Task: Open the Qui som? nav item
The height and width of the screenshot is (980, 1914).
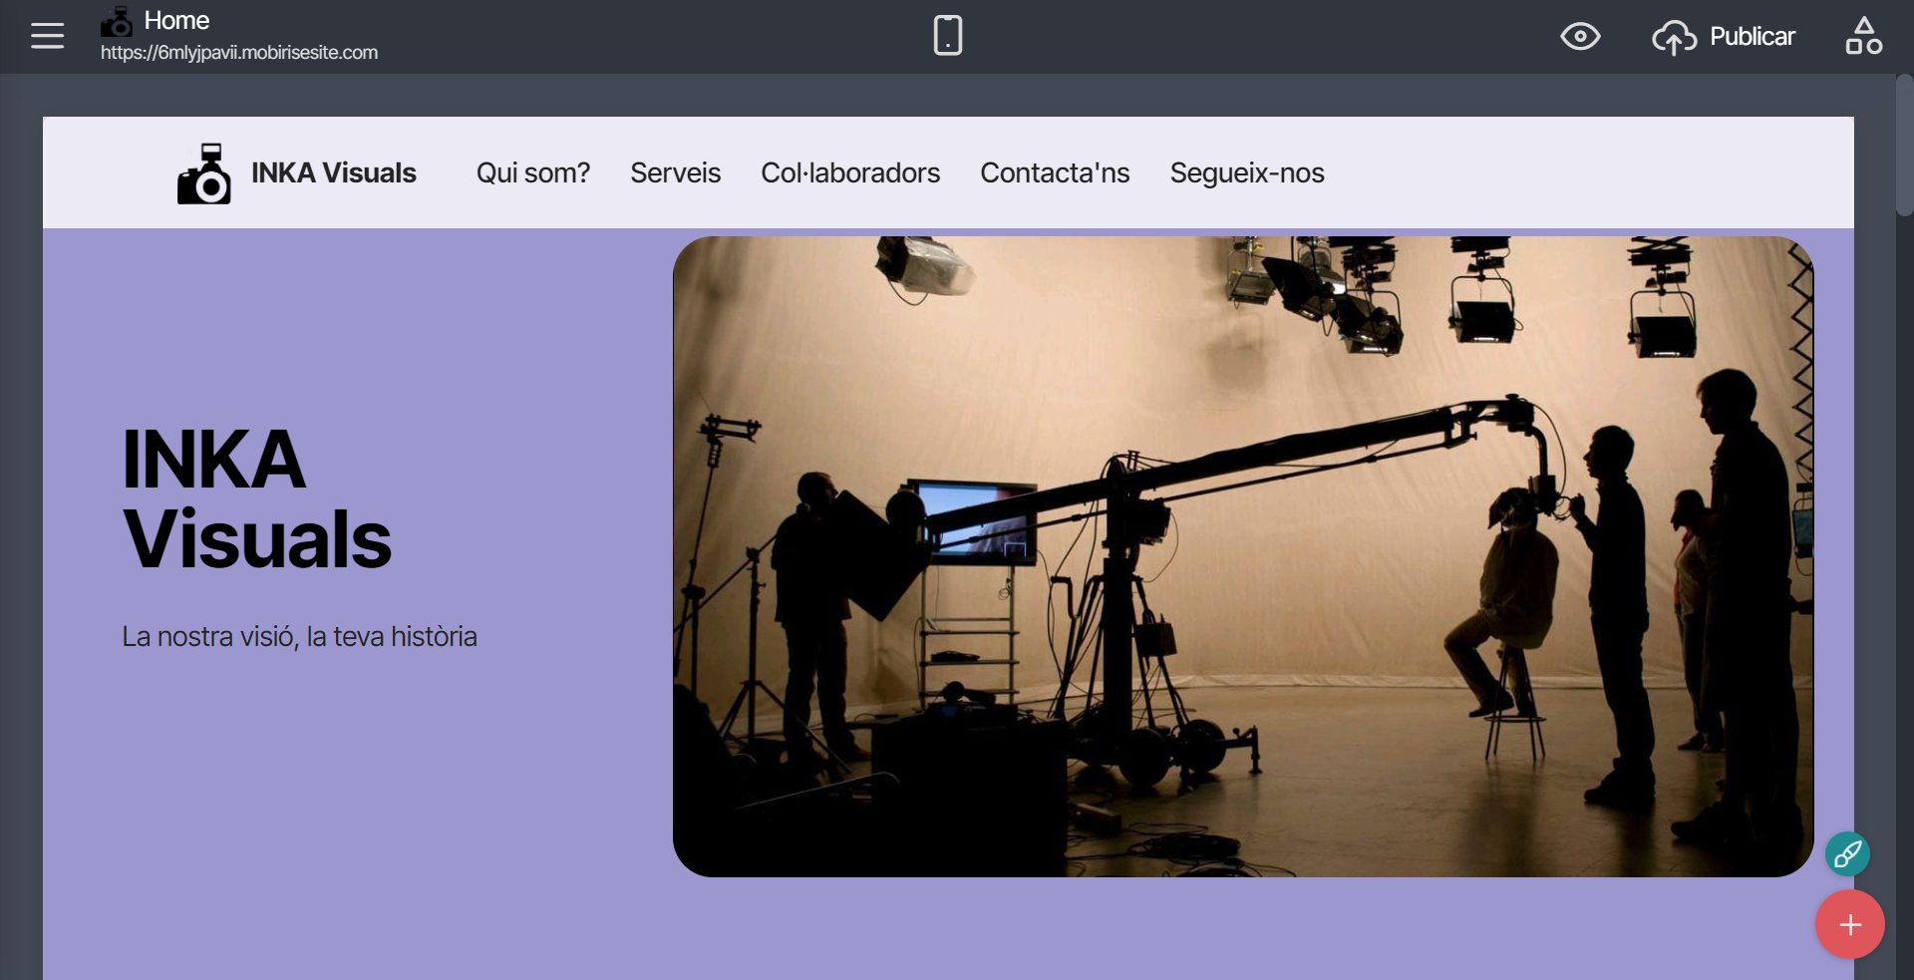Action: (x=532, y=173)
